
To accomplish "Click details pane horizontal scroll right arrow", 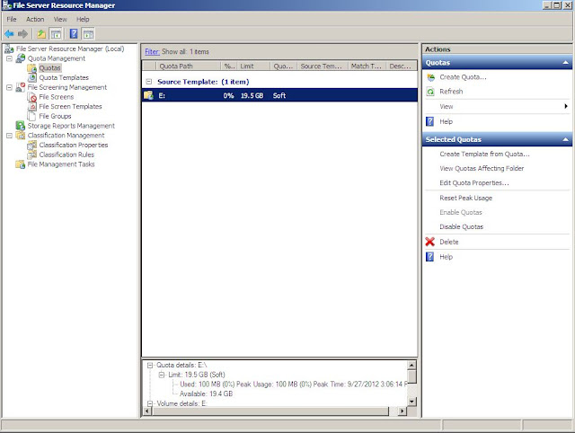I will click(402, 411).
